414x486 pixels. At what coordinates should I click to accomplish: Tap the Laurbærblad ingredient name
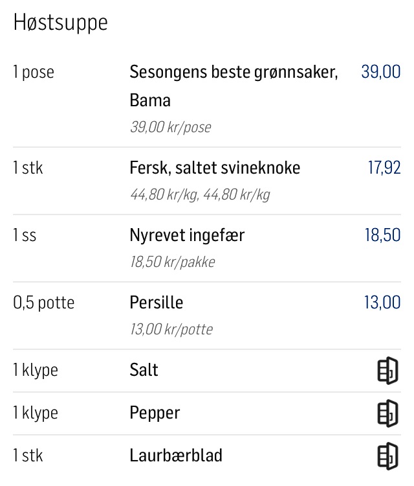(x=176, y=456)
